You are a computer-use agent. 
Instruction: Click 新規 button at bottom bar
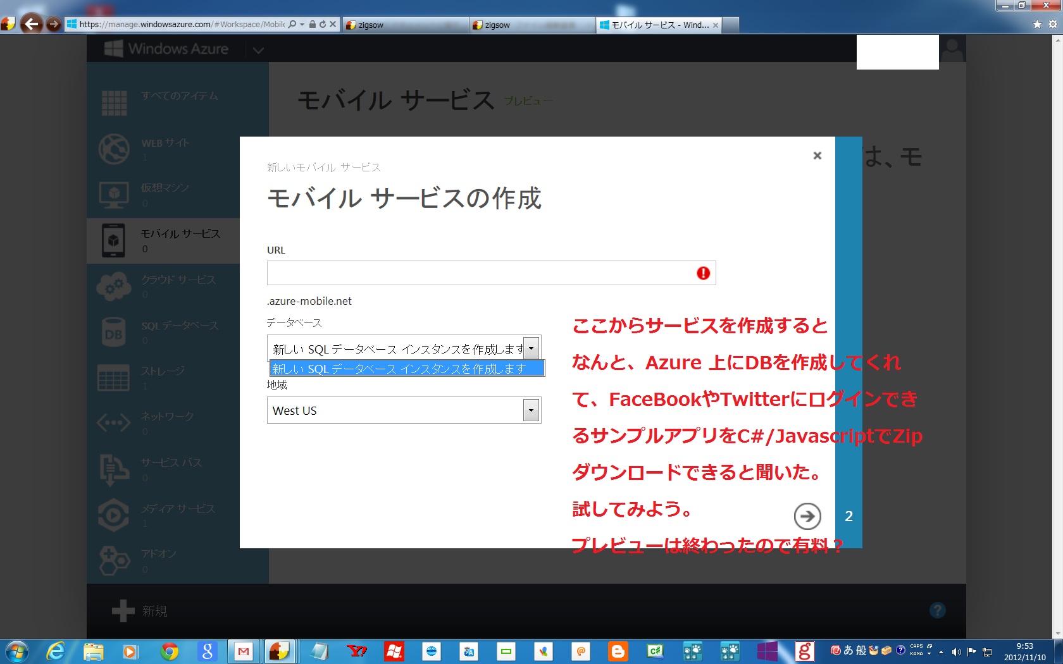(x=140, y=611)
